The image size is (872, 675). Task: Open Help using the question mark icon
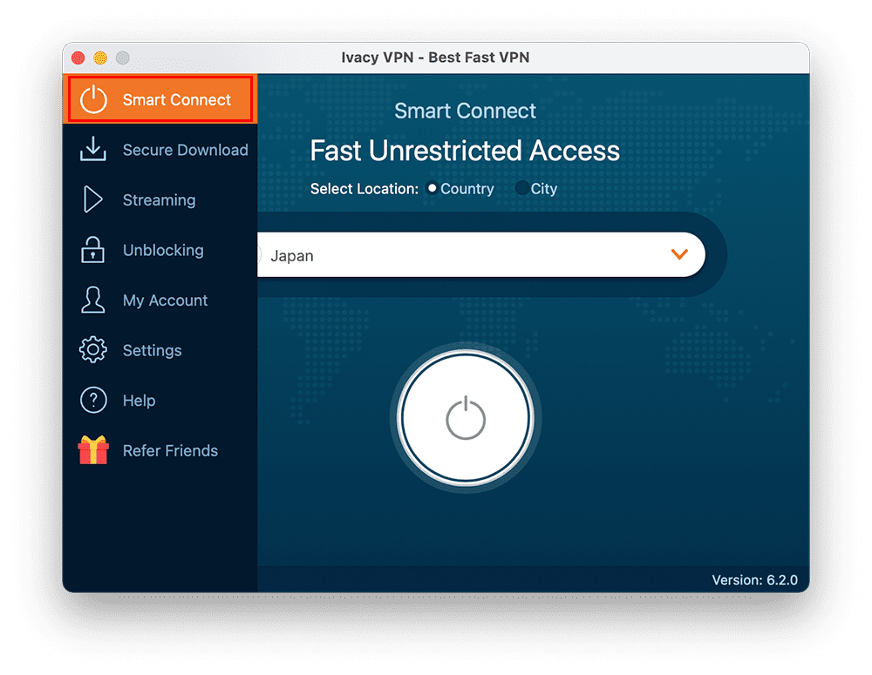tap(92, 400)
